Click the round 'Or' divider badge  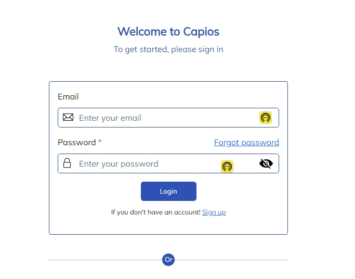pos(168,260)
